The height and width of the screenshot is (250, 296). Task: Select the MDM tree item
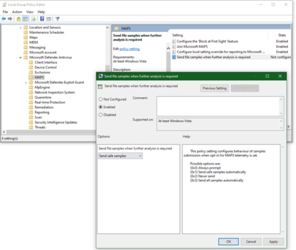click(x=34, y=43)
